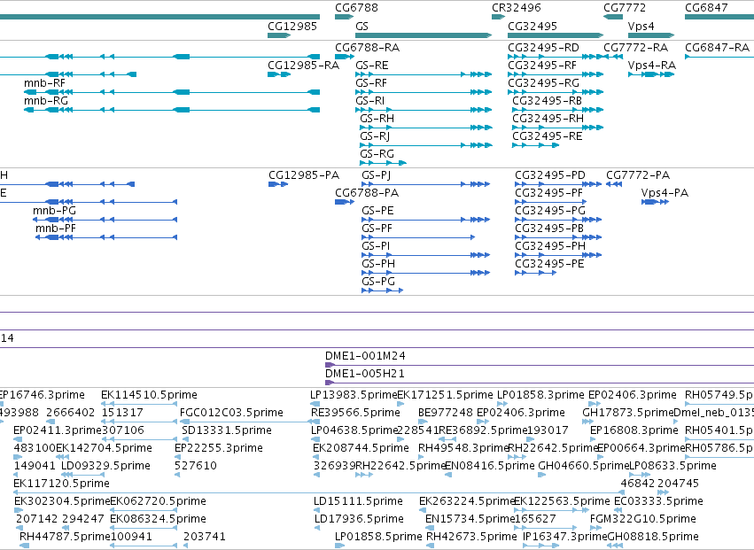The width and height of the screenshot is (754, 550).
Task: Click the CG12985-PA CDS feature
Action: 278,184
